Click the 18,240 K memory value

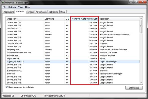click(93, 83)
